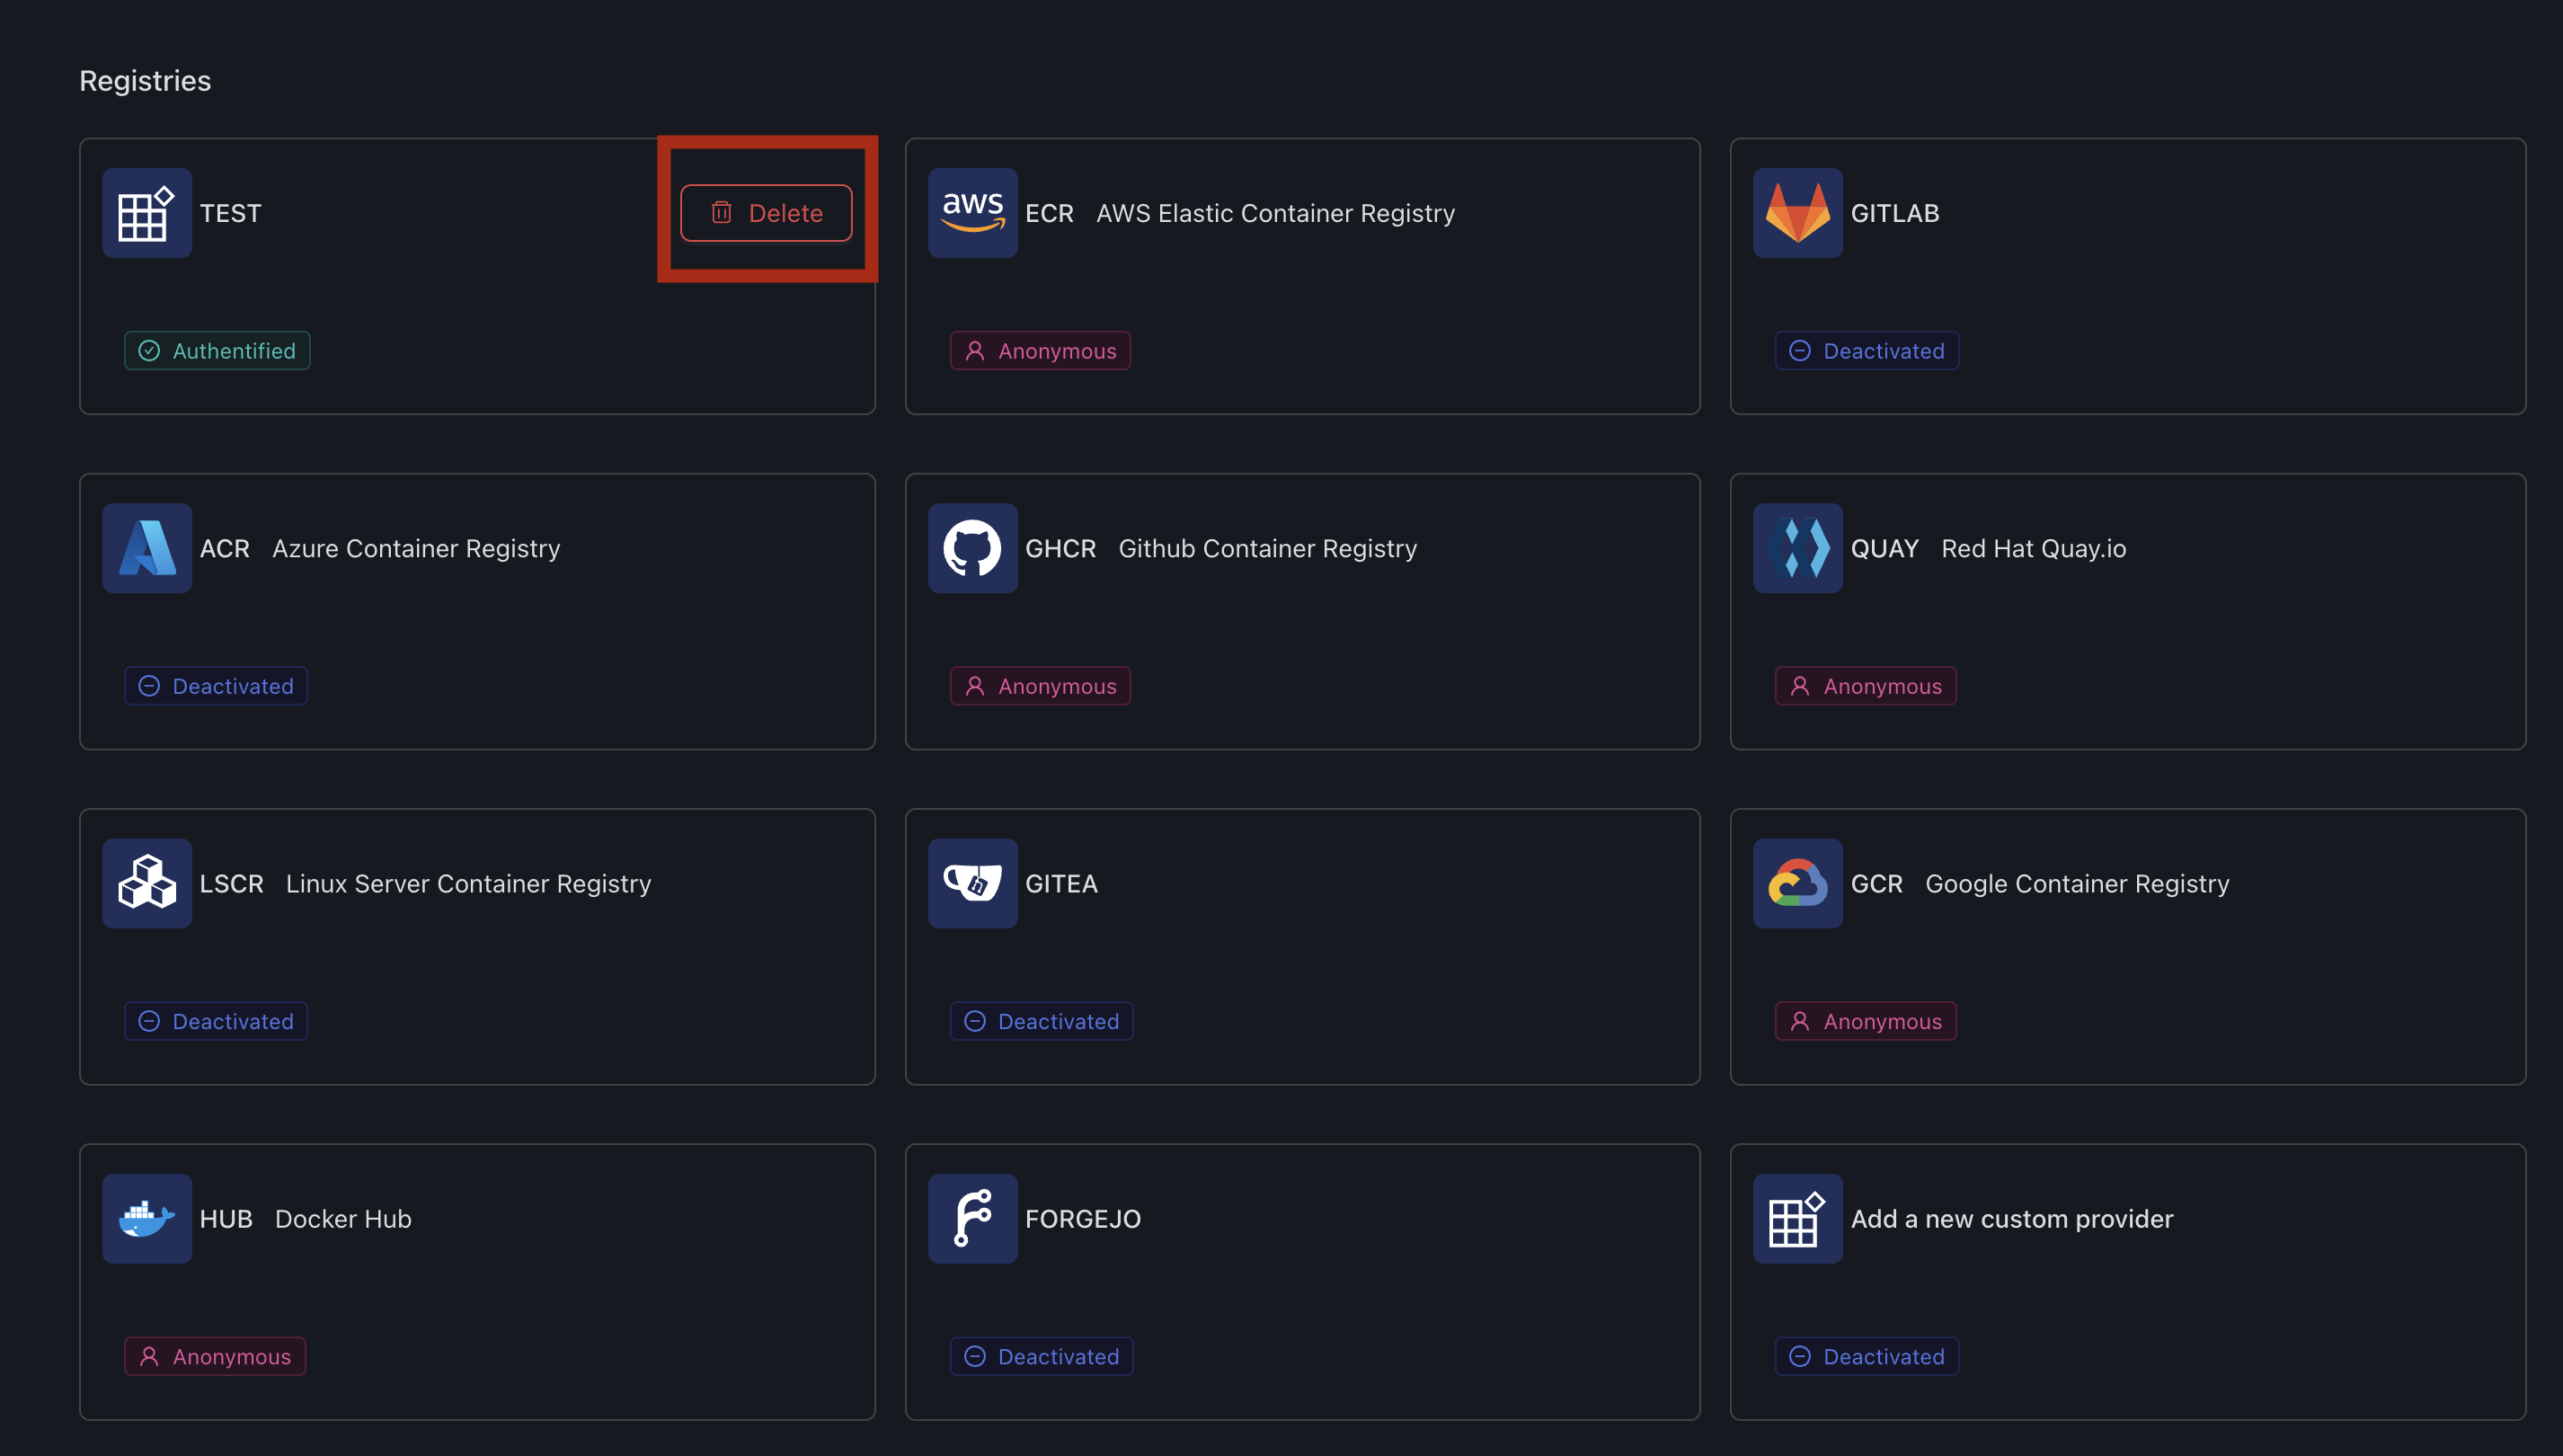
Task: Click the minus circle icon in GITLAB Deactivated badge
Action: click(x=1799, y=351)
